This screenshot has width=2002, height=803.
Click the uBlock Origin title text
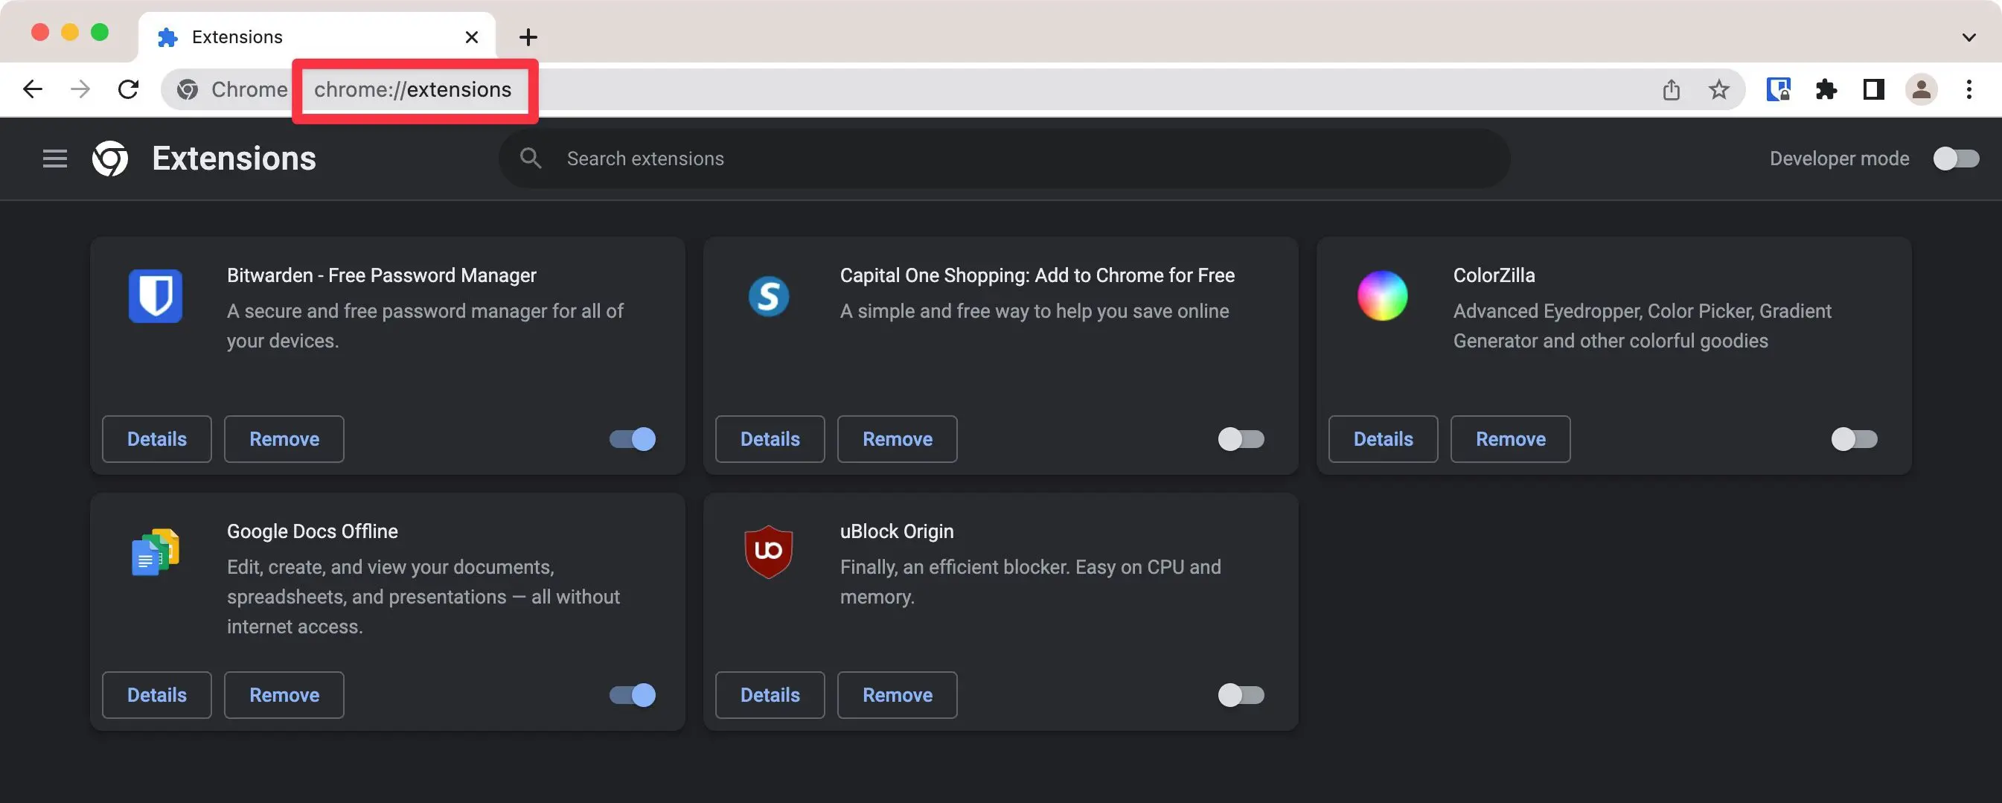tap(897, 531)
